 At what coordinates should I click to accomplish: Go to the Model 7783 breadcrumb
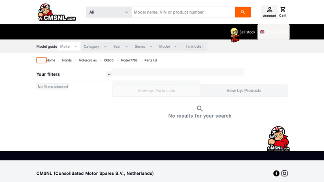click(x=129, y=60)
